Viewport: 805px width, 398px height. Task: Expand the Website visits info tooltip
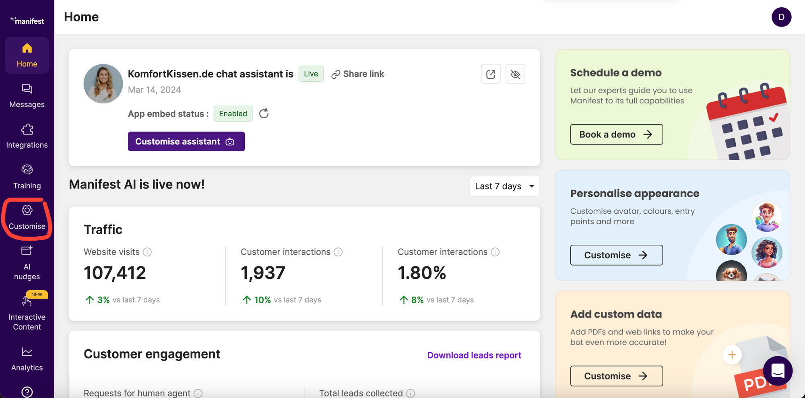(x=147, y=252)
